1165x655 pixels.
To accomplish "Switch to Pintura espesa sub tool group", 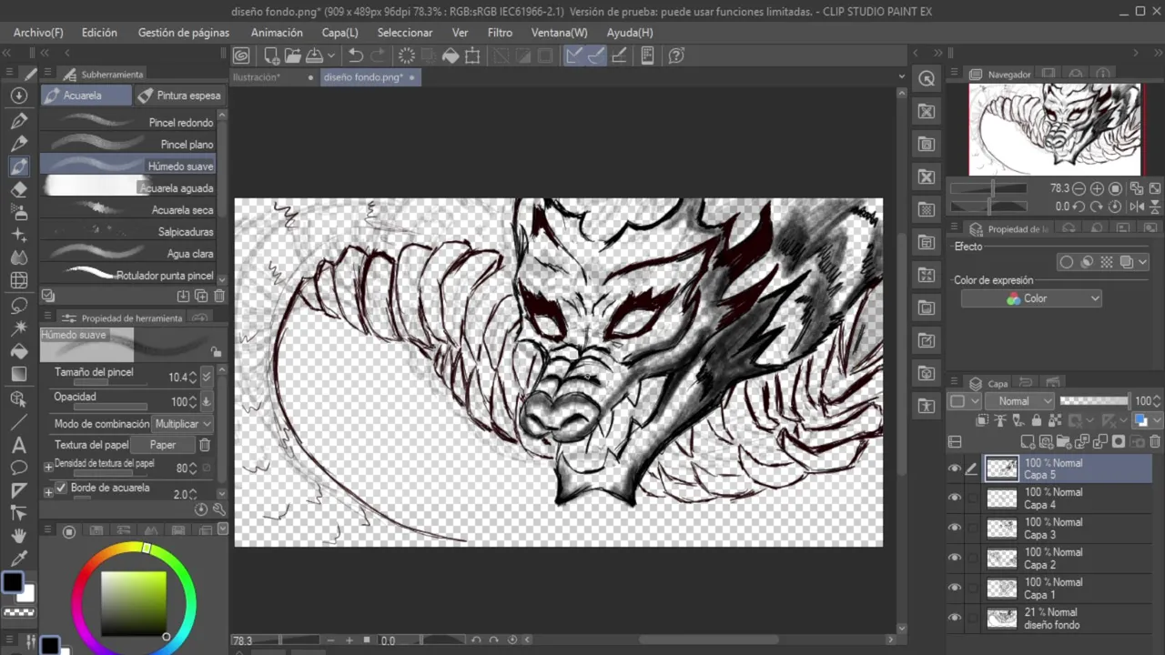I will pyautogui.click(x=179, y=96).
